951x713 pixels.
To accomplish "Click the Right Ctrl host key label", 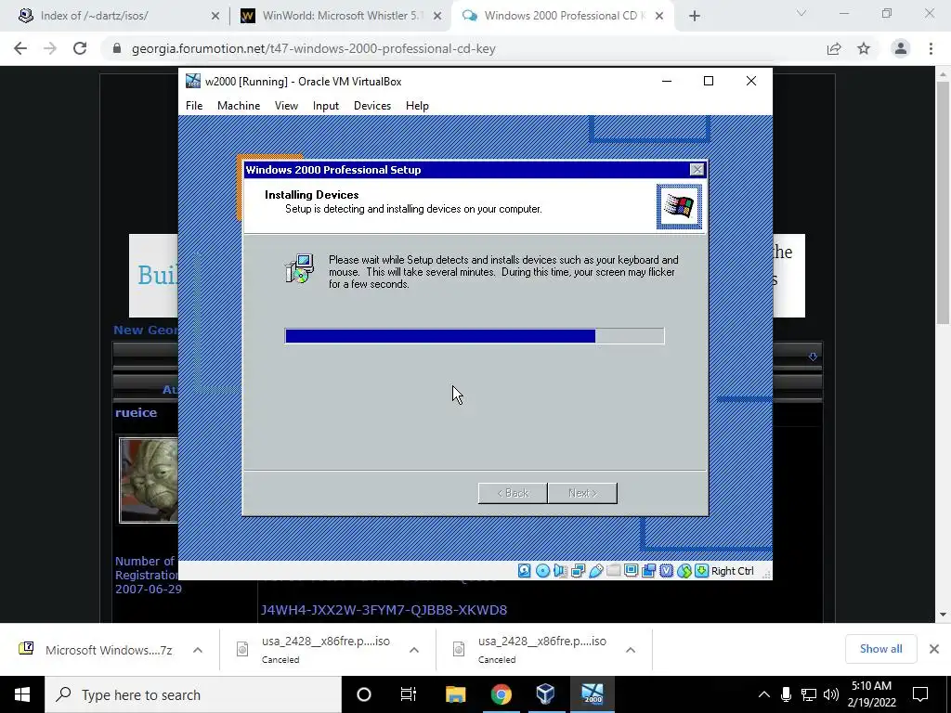I will (x=732, y=571).
